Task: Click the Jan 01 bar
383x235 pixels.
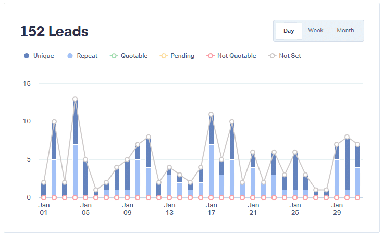Action: pos(44,190)
